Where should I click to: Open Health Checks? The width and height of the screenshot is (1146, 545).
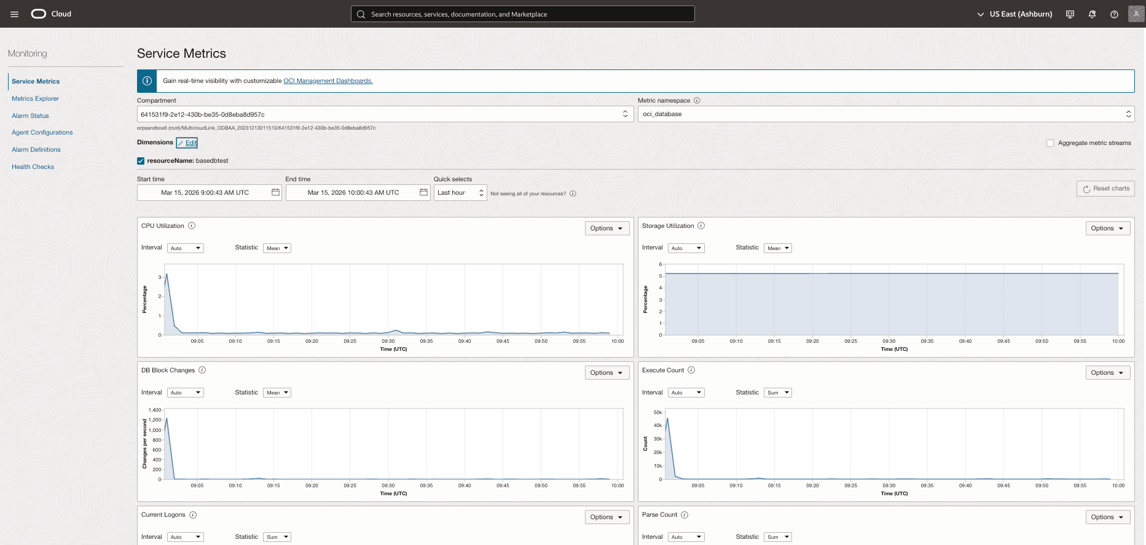coord(33,167)
